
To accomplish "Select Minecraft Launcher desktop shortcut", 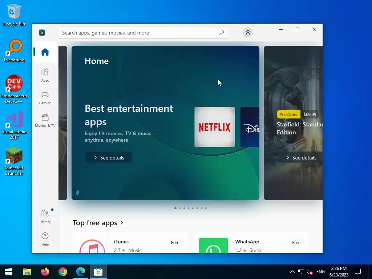I will click(14, 161).
